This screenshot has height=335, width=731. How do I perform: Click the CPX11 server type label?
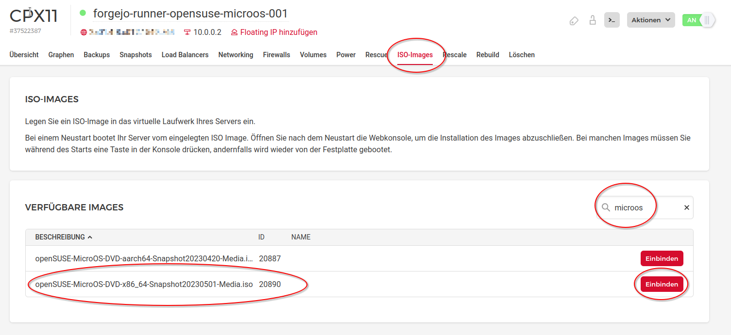pyautogui.click(x=34, y=16)
